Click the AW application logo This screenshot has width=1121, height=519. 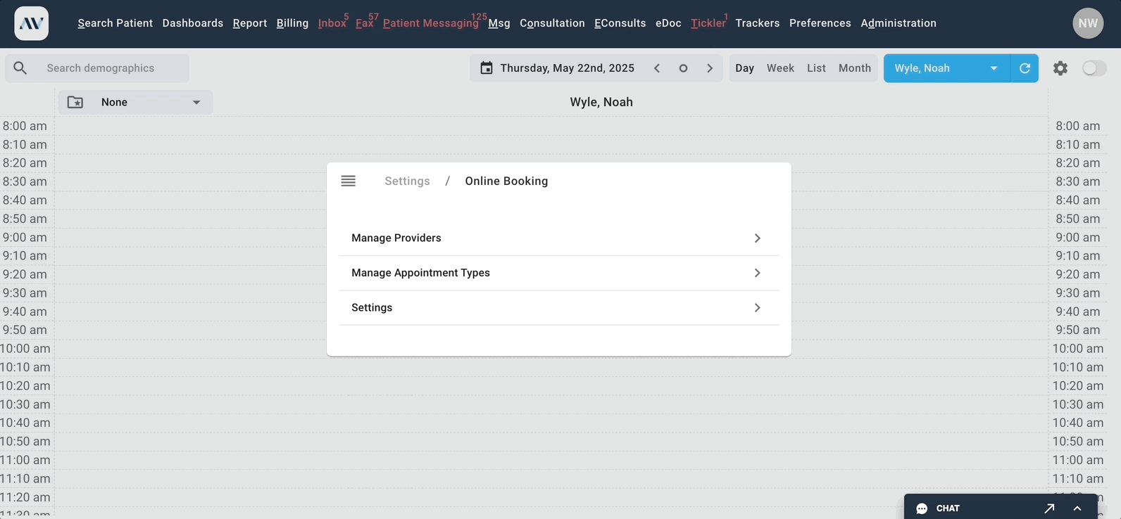point(32,23)
